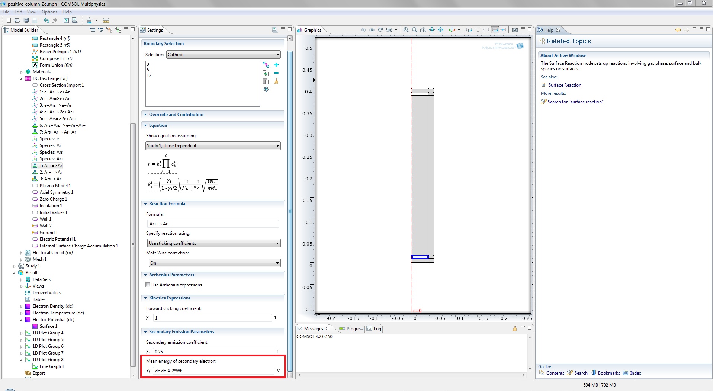Click the Zoom Out magnifier icon
Screen dimensions: 713x391
coord(414,30)
